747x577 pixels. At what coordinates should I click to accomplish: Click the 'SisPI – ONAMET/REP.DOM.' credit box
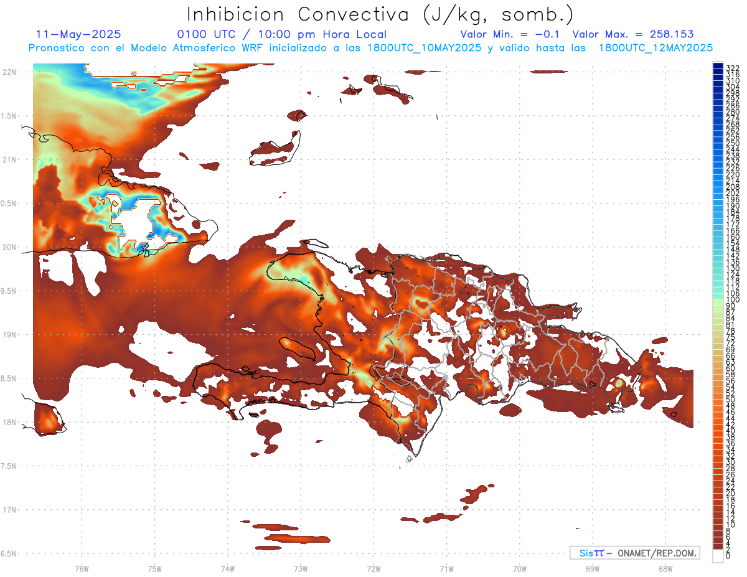pos(635,553)
